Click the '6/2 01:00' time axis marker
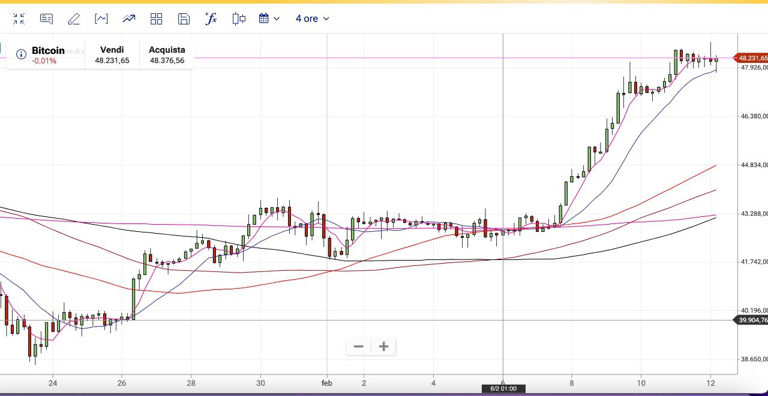768x396 pixels. [x=503, y=389]
